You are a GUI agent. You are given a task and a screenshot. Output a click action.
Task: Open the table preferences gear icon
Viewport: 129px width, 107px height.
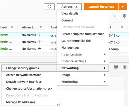click(125, 16)
